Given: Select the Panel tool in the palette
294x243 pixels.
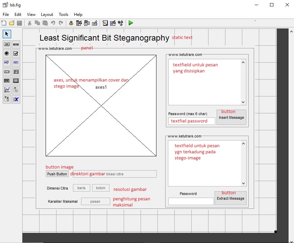Looking at the screenshot, I should coord(16,90).
